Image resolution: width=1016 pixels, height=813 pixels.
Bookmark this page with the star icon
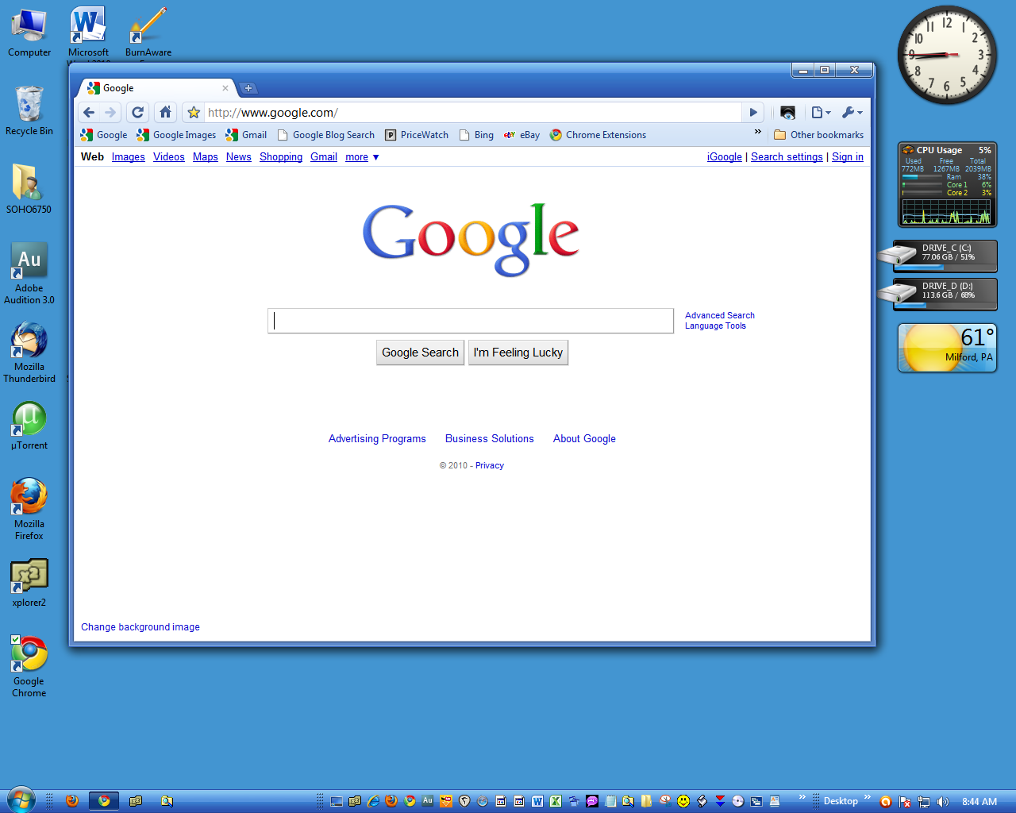pos(194,113)
